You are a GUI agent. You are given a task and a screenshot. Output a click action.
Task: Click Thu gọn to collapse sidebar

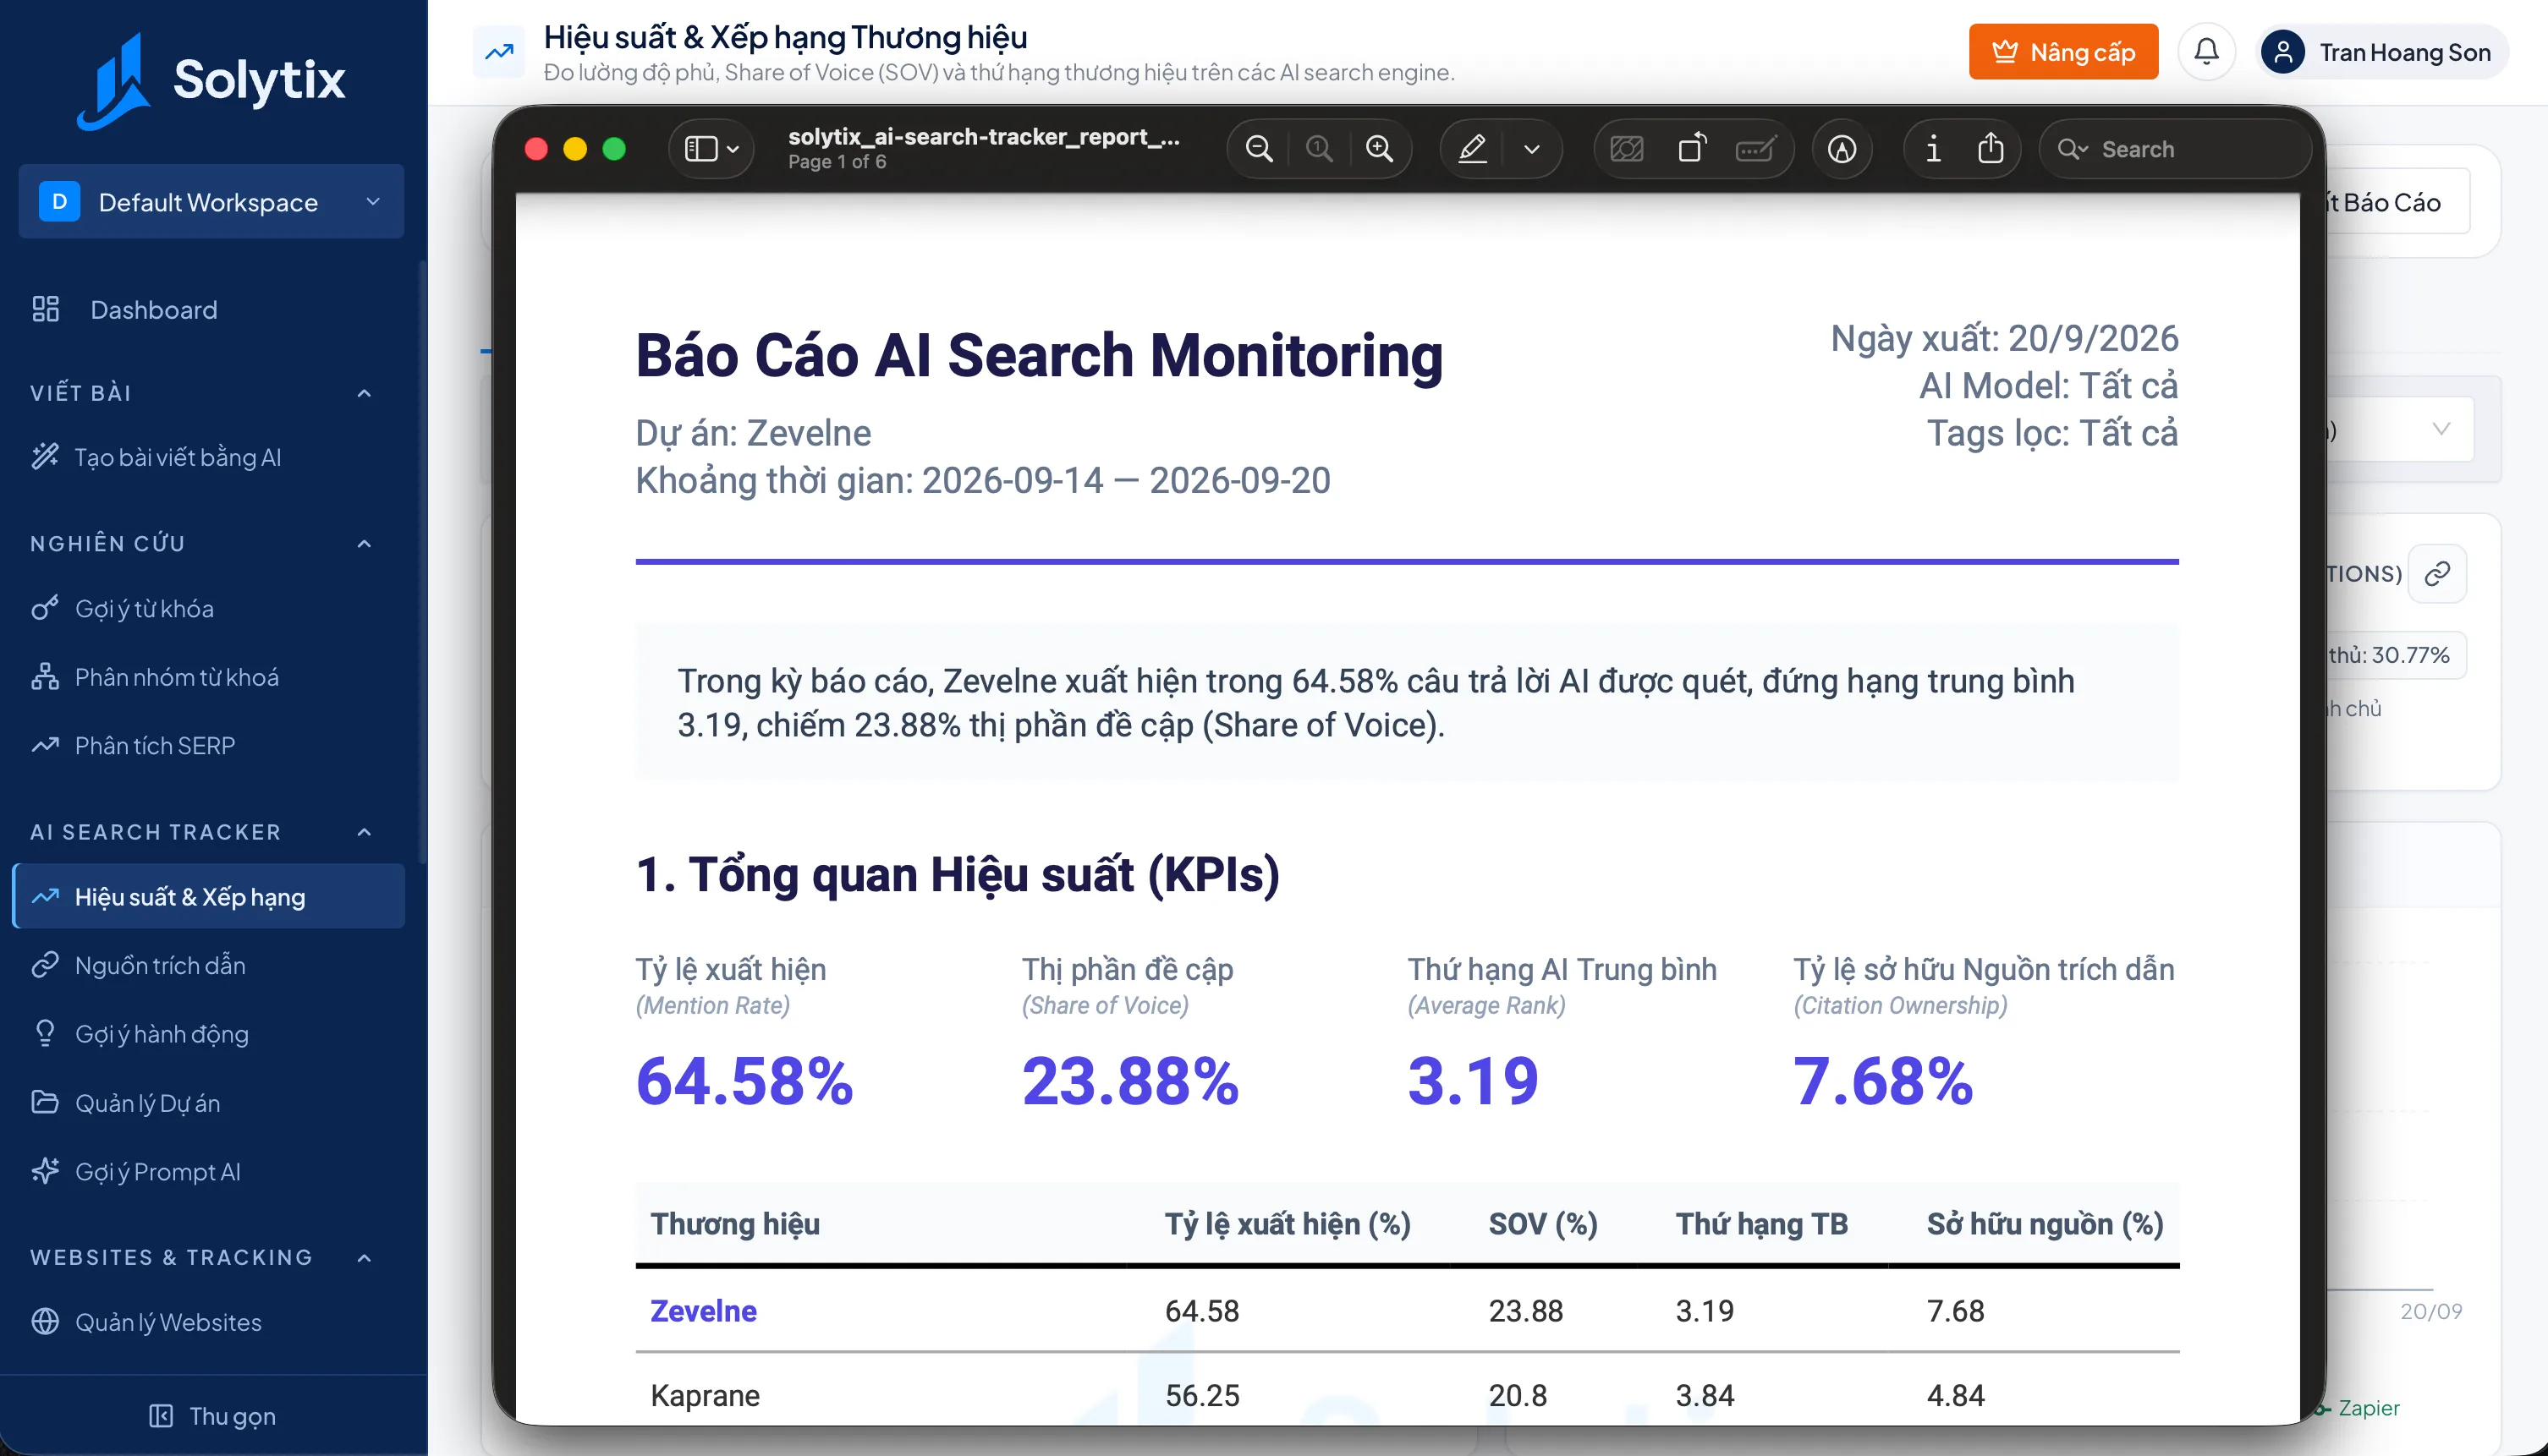click(213, 1417)
